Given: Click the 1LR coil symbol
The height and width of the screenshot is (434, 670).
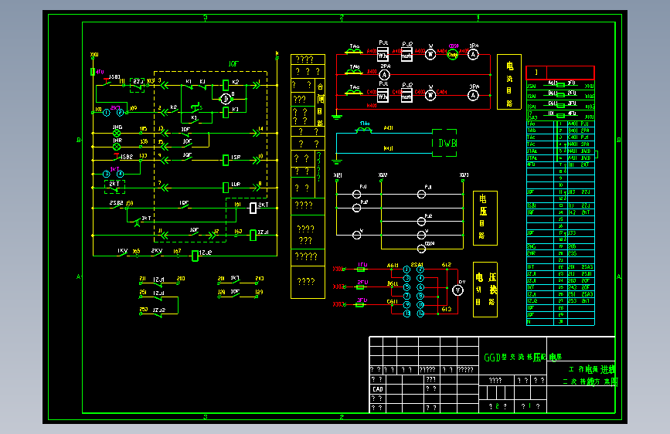Looking at the screenshot, I should (x=226, y=188).
